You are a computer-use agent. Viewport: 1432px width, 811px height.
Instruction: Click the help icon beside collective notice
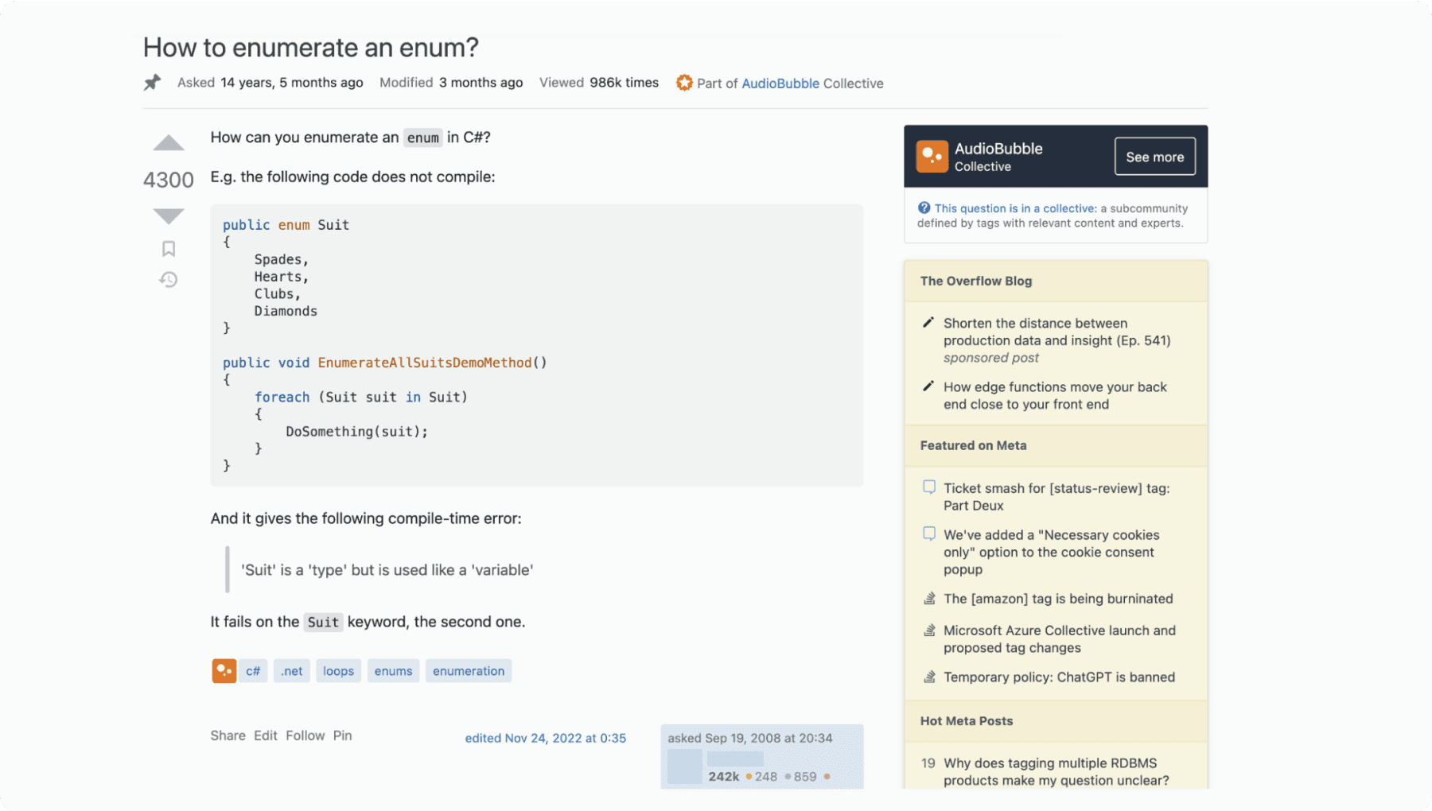click(x=924, y=208)
